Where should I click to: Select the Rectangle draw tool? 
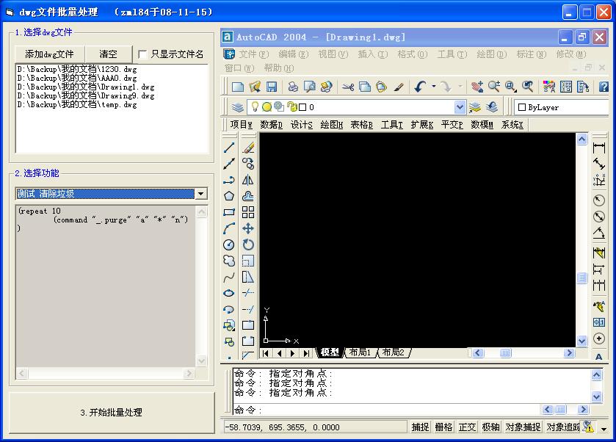(x=229, y=212)
